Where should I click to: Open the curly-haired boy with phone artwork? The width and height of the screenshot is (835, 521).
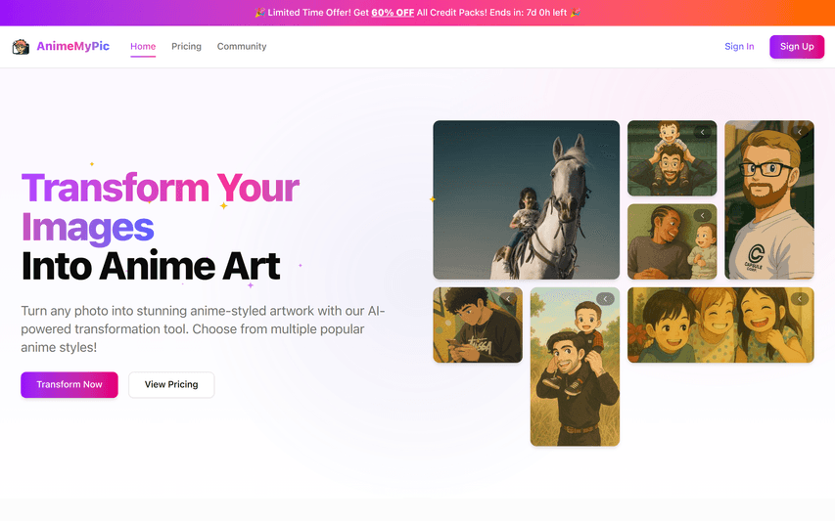[x=478, y=325]
